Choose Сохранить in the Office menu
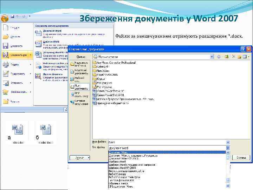 click(17, 46)
